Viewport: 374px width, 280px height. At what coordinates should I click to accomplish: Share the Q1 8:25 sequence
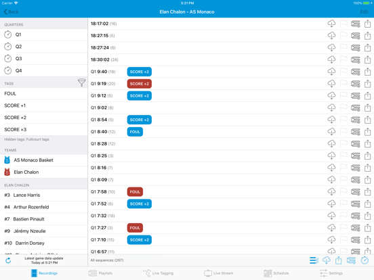pos(367,156)
